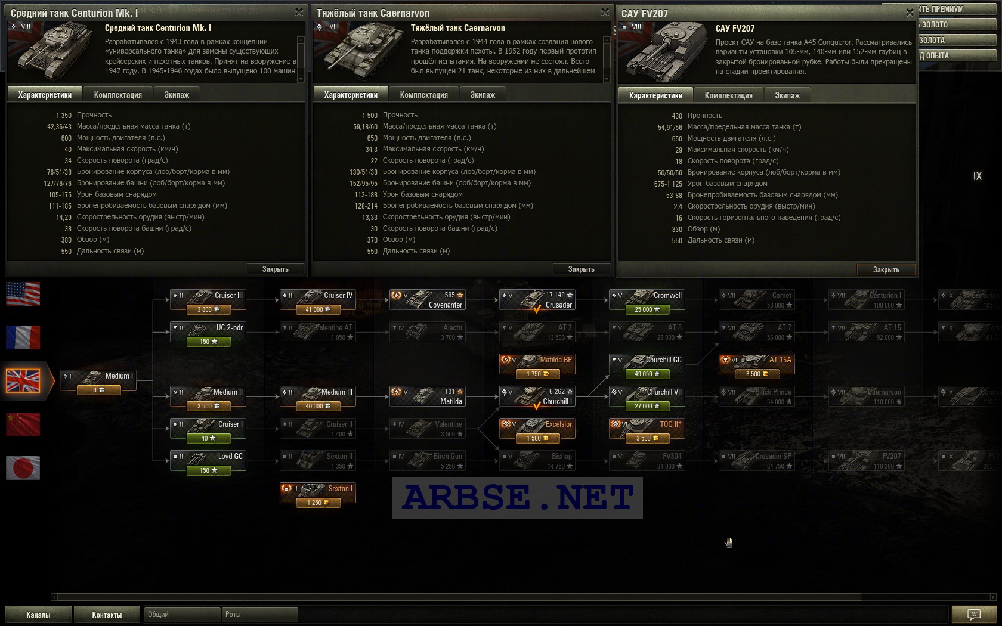
Task: Close Caernarvon window with X
Action: 605,12
